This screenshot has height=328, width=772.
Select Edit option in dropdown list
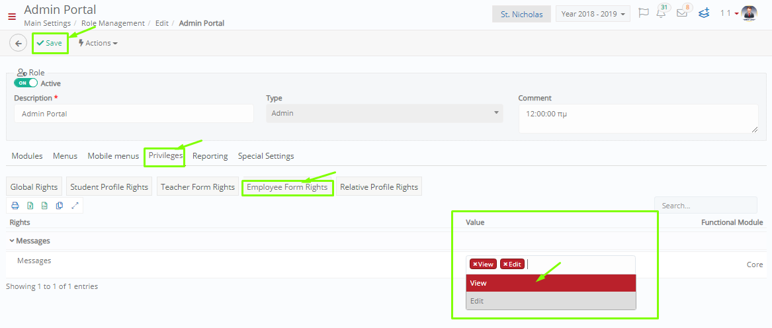pos(551,301)
